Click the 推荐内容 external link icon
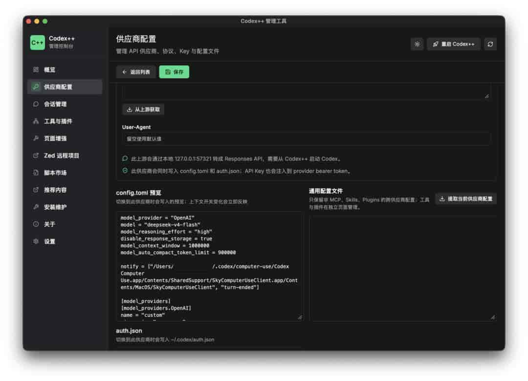The height and width of the screenshot is (381, 528). coord(36,190)
